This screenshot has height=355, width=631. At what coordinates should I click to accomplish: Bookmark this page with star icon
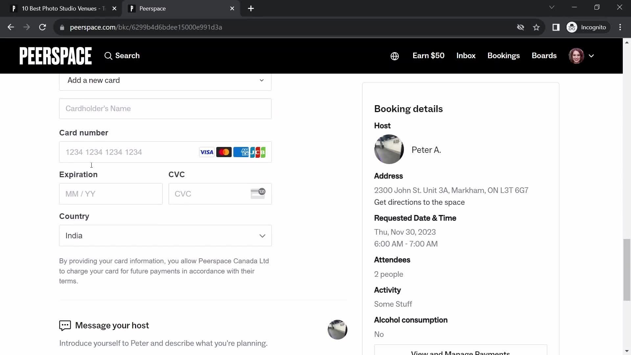(x=536, y=27)
